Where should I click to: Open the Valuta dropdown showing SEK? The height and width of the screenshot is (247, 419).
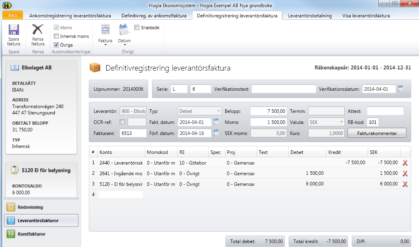click(326, 122)
